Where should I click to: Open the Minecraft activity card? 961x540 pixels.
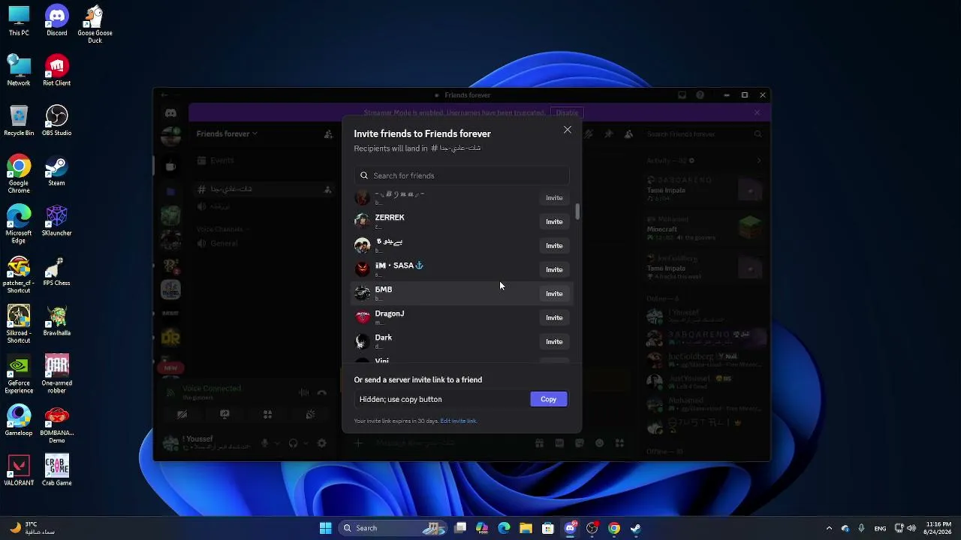click(704, 226)
